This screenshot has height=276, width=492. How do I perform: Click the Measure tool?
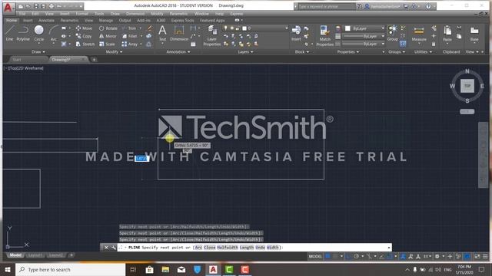click(x=419, y=34)
